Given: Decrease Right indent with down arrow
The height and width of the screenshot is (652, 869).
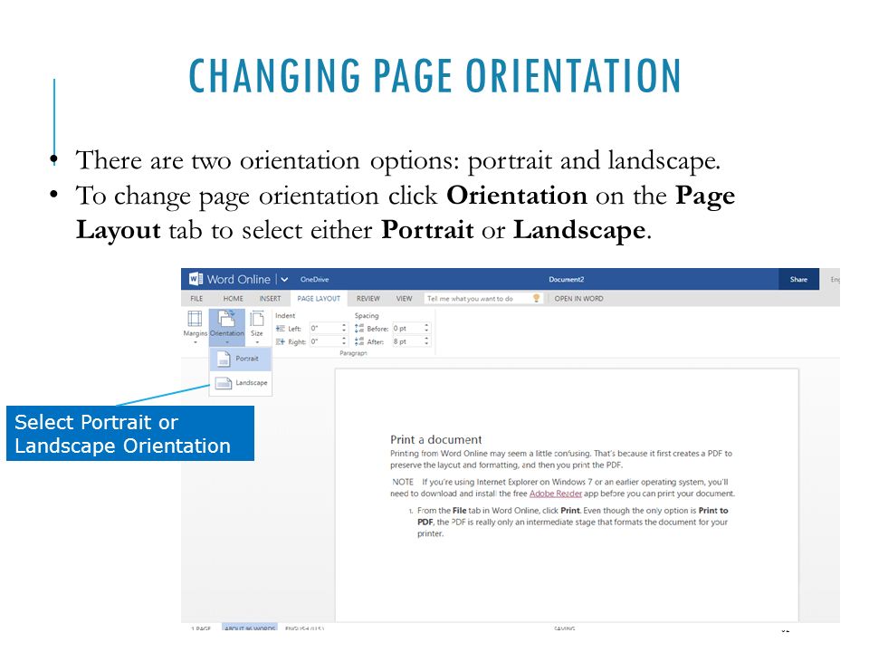Looking at the screenshot, I should pyautogui.click(x=344, y=344).
